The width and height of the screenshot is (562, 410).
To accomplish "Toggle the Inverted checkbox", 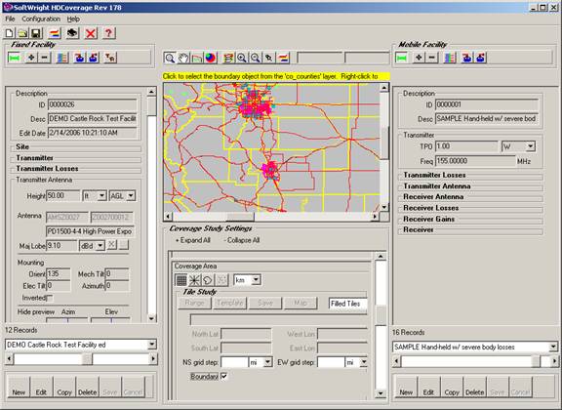I will (x=50, y=298).
